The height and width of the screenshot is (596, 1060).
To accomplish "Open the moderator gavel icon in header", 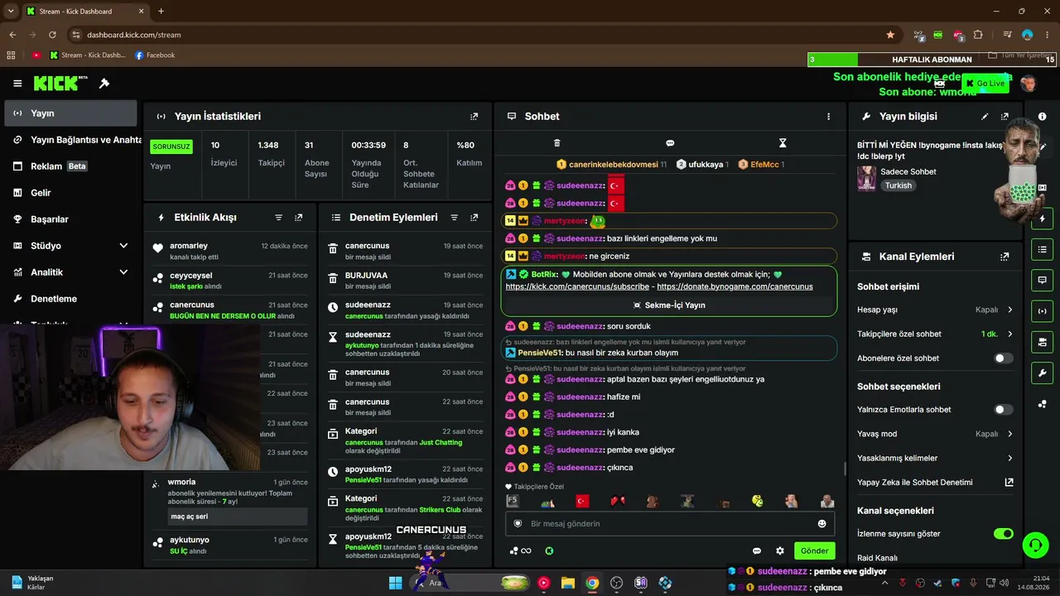I will click(x=104, y=84).
